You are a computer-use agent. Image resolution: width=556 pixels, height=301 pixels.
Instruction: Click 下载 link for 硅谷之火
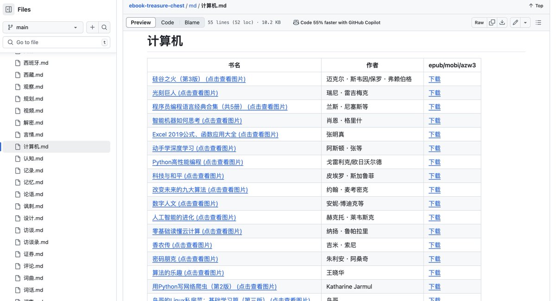(434, 79)
